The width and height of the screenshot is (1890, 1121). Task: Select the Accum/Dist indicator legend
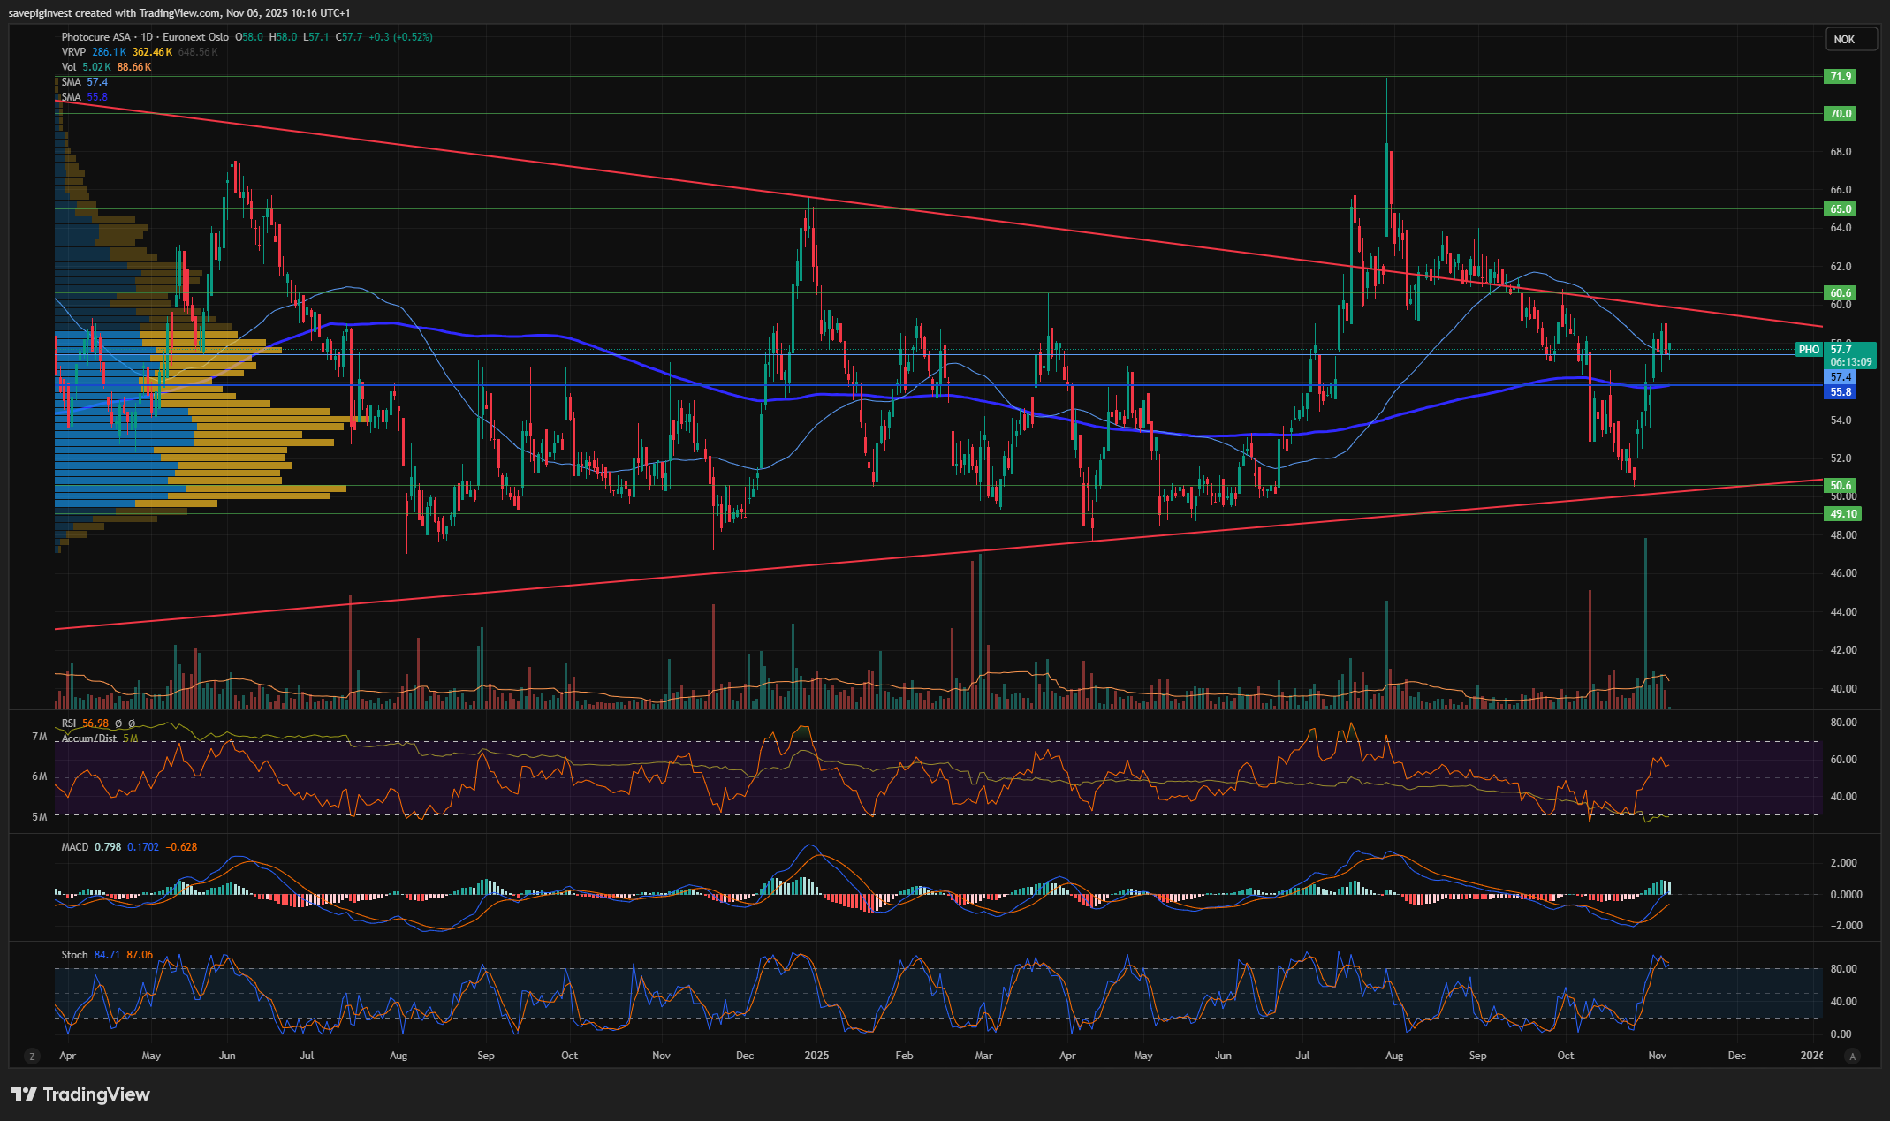[x=88, y=738]
